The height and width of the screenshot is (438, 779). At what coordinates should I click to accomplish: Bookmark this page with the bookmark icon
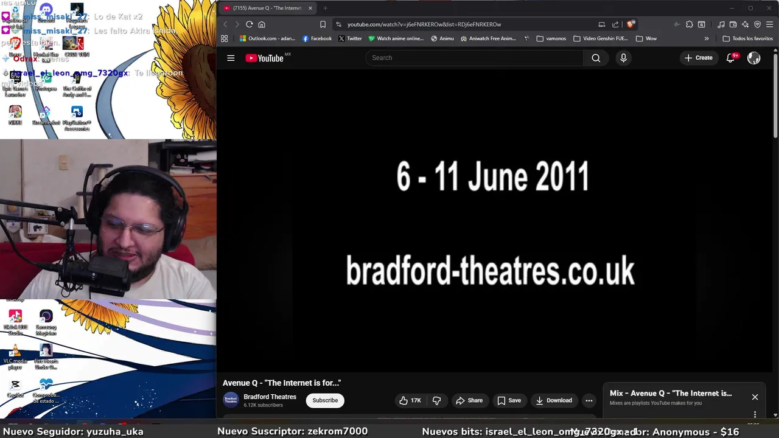323,24
